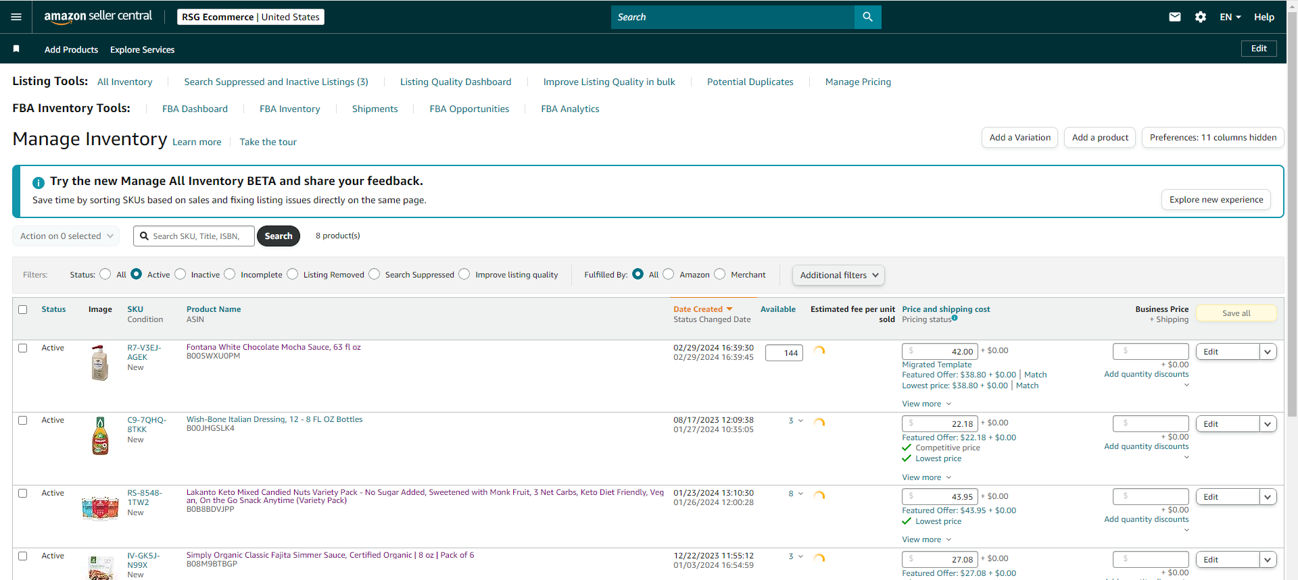The width and height of the screenshot is (1298, 580).
Task: Set Status filter to Improve listing quality
Action: 464,274
